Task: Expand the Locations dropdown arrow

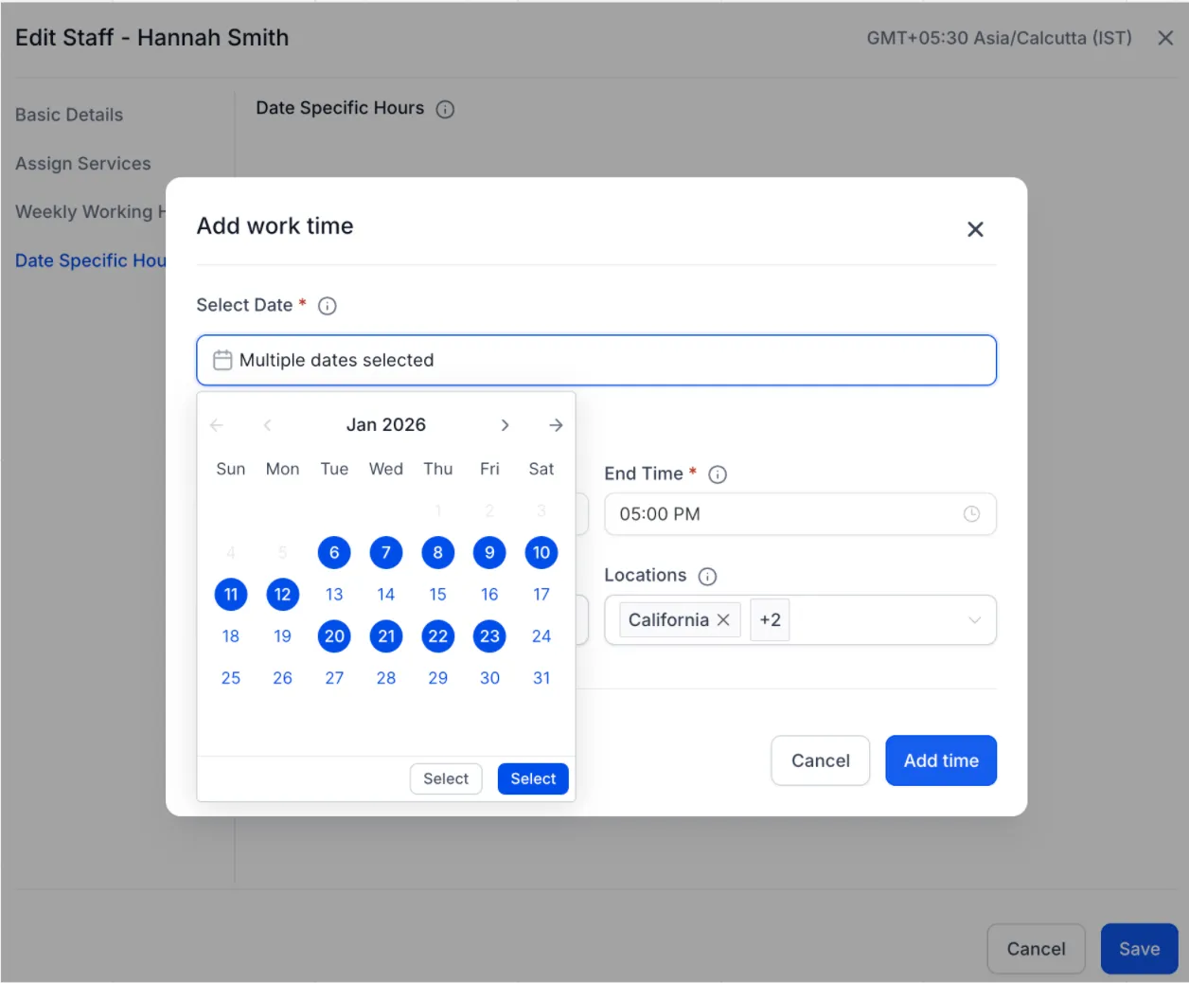Action: click(974, 619)
